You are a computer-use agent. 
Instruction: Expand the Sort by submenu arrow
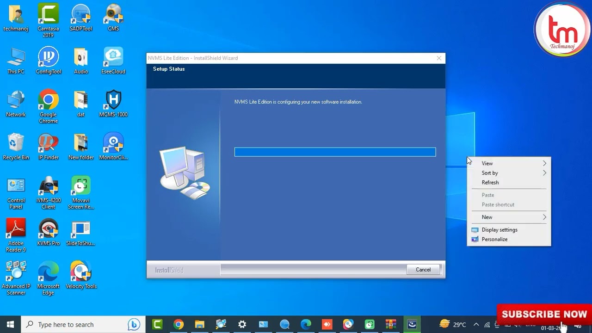tap(544, 173)
